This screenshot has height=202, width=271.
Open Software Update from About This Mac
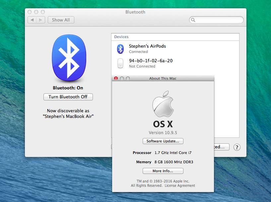163,141
